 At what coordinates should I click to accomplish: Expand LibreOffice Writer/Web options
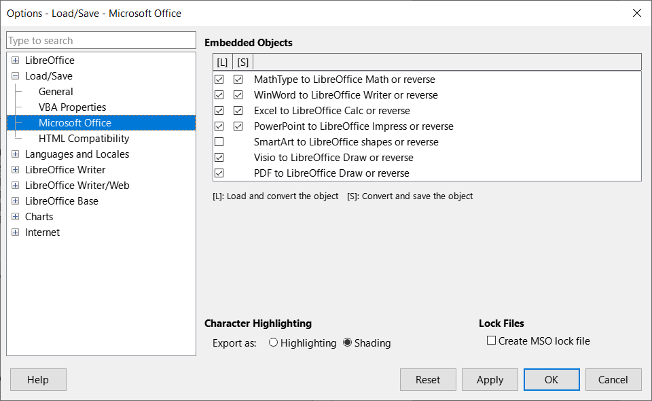click(x=15, y=185)
